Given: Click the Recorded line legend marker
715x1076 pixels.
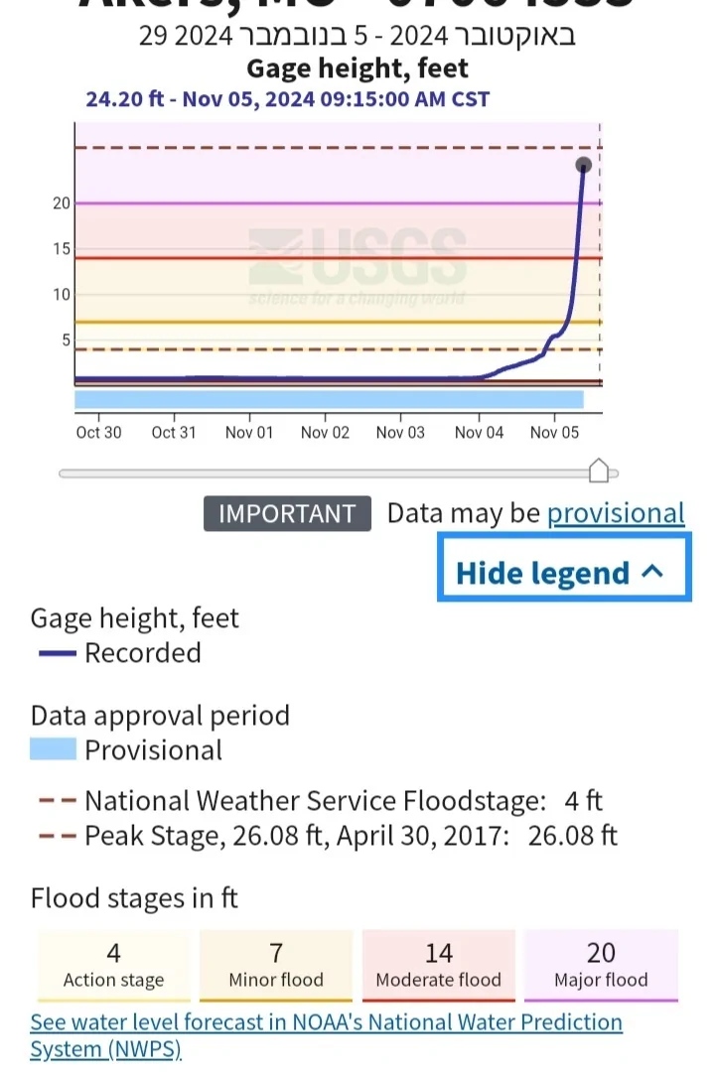Looking at the screenshot, I should click(x=57, y=653).
